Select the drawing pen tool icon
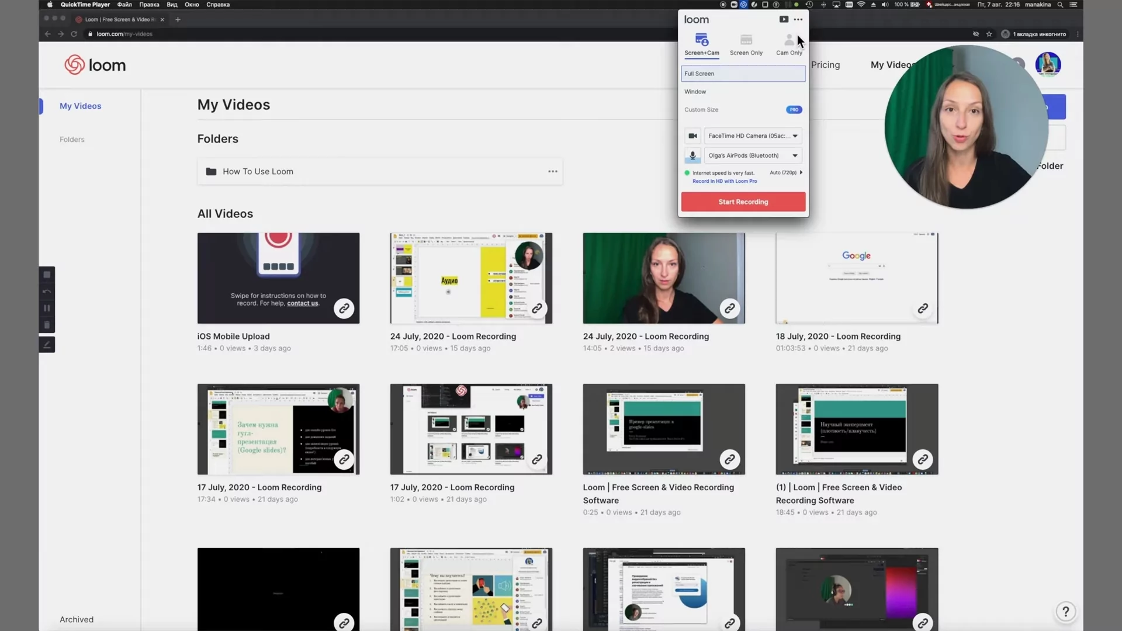 pyautogui.click(x=47, y=345)
